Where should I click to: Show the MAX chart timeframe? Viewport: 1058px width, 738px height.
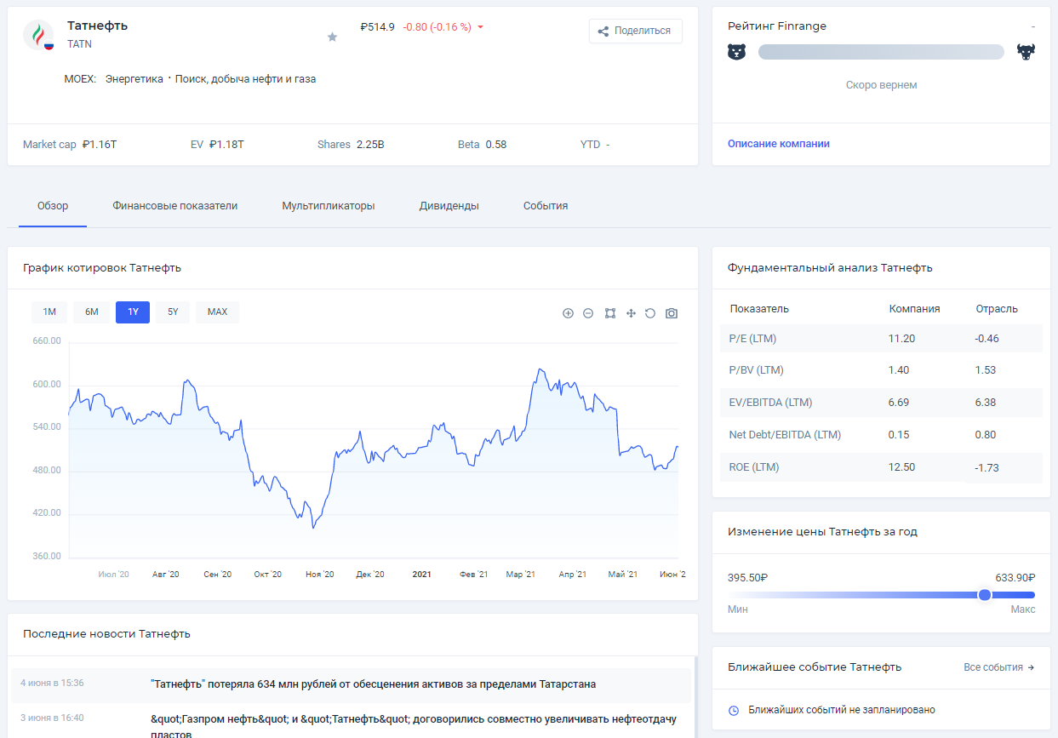pos(217,312)
